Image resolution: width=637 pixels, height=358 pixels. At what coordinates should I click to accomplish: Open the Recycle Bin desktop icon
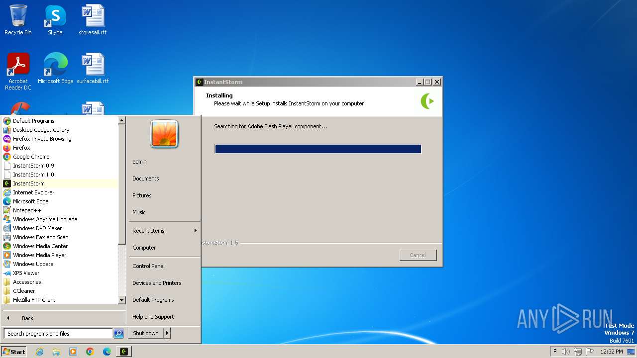click(x=18, y=20)
